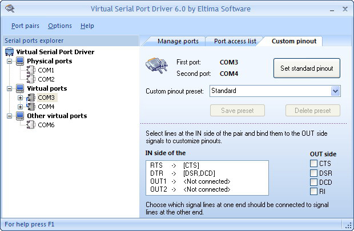Select the RTS -> [CTS] line
Screen dimensions: 354x231
tap(207, 165)
